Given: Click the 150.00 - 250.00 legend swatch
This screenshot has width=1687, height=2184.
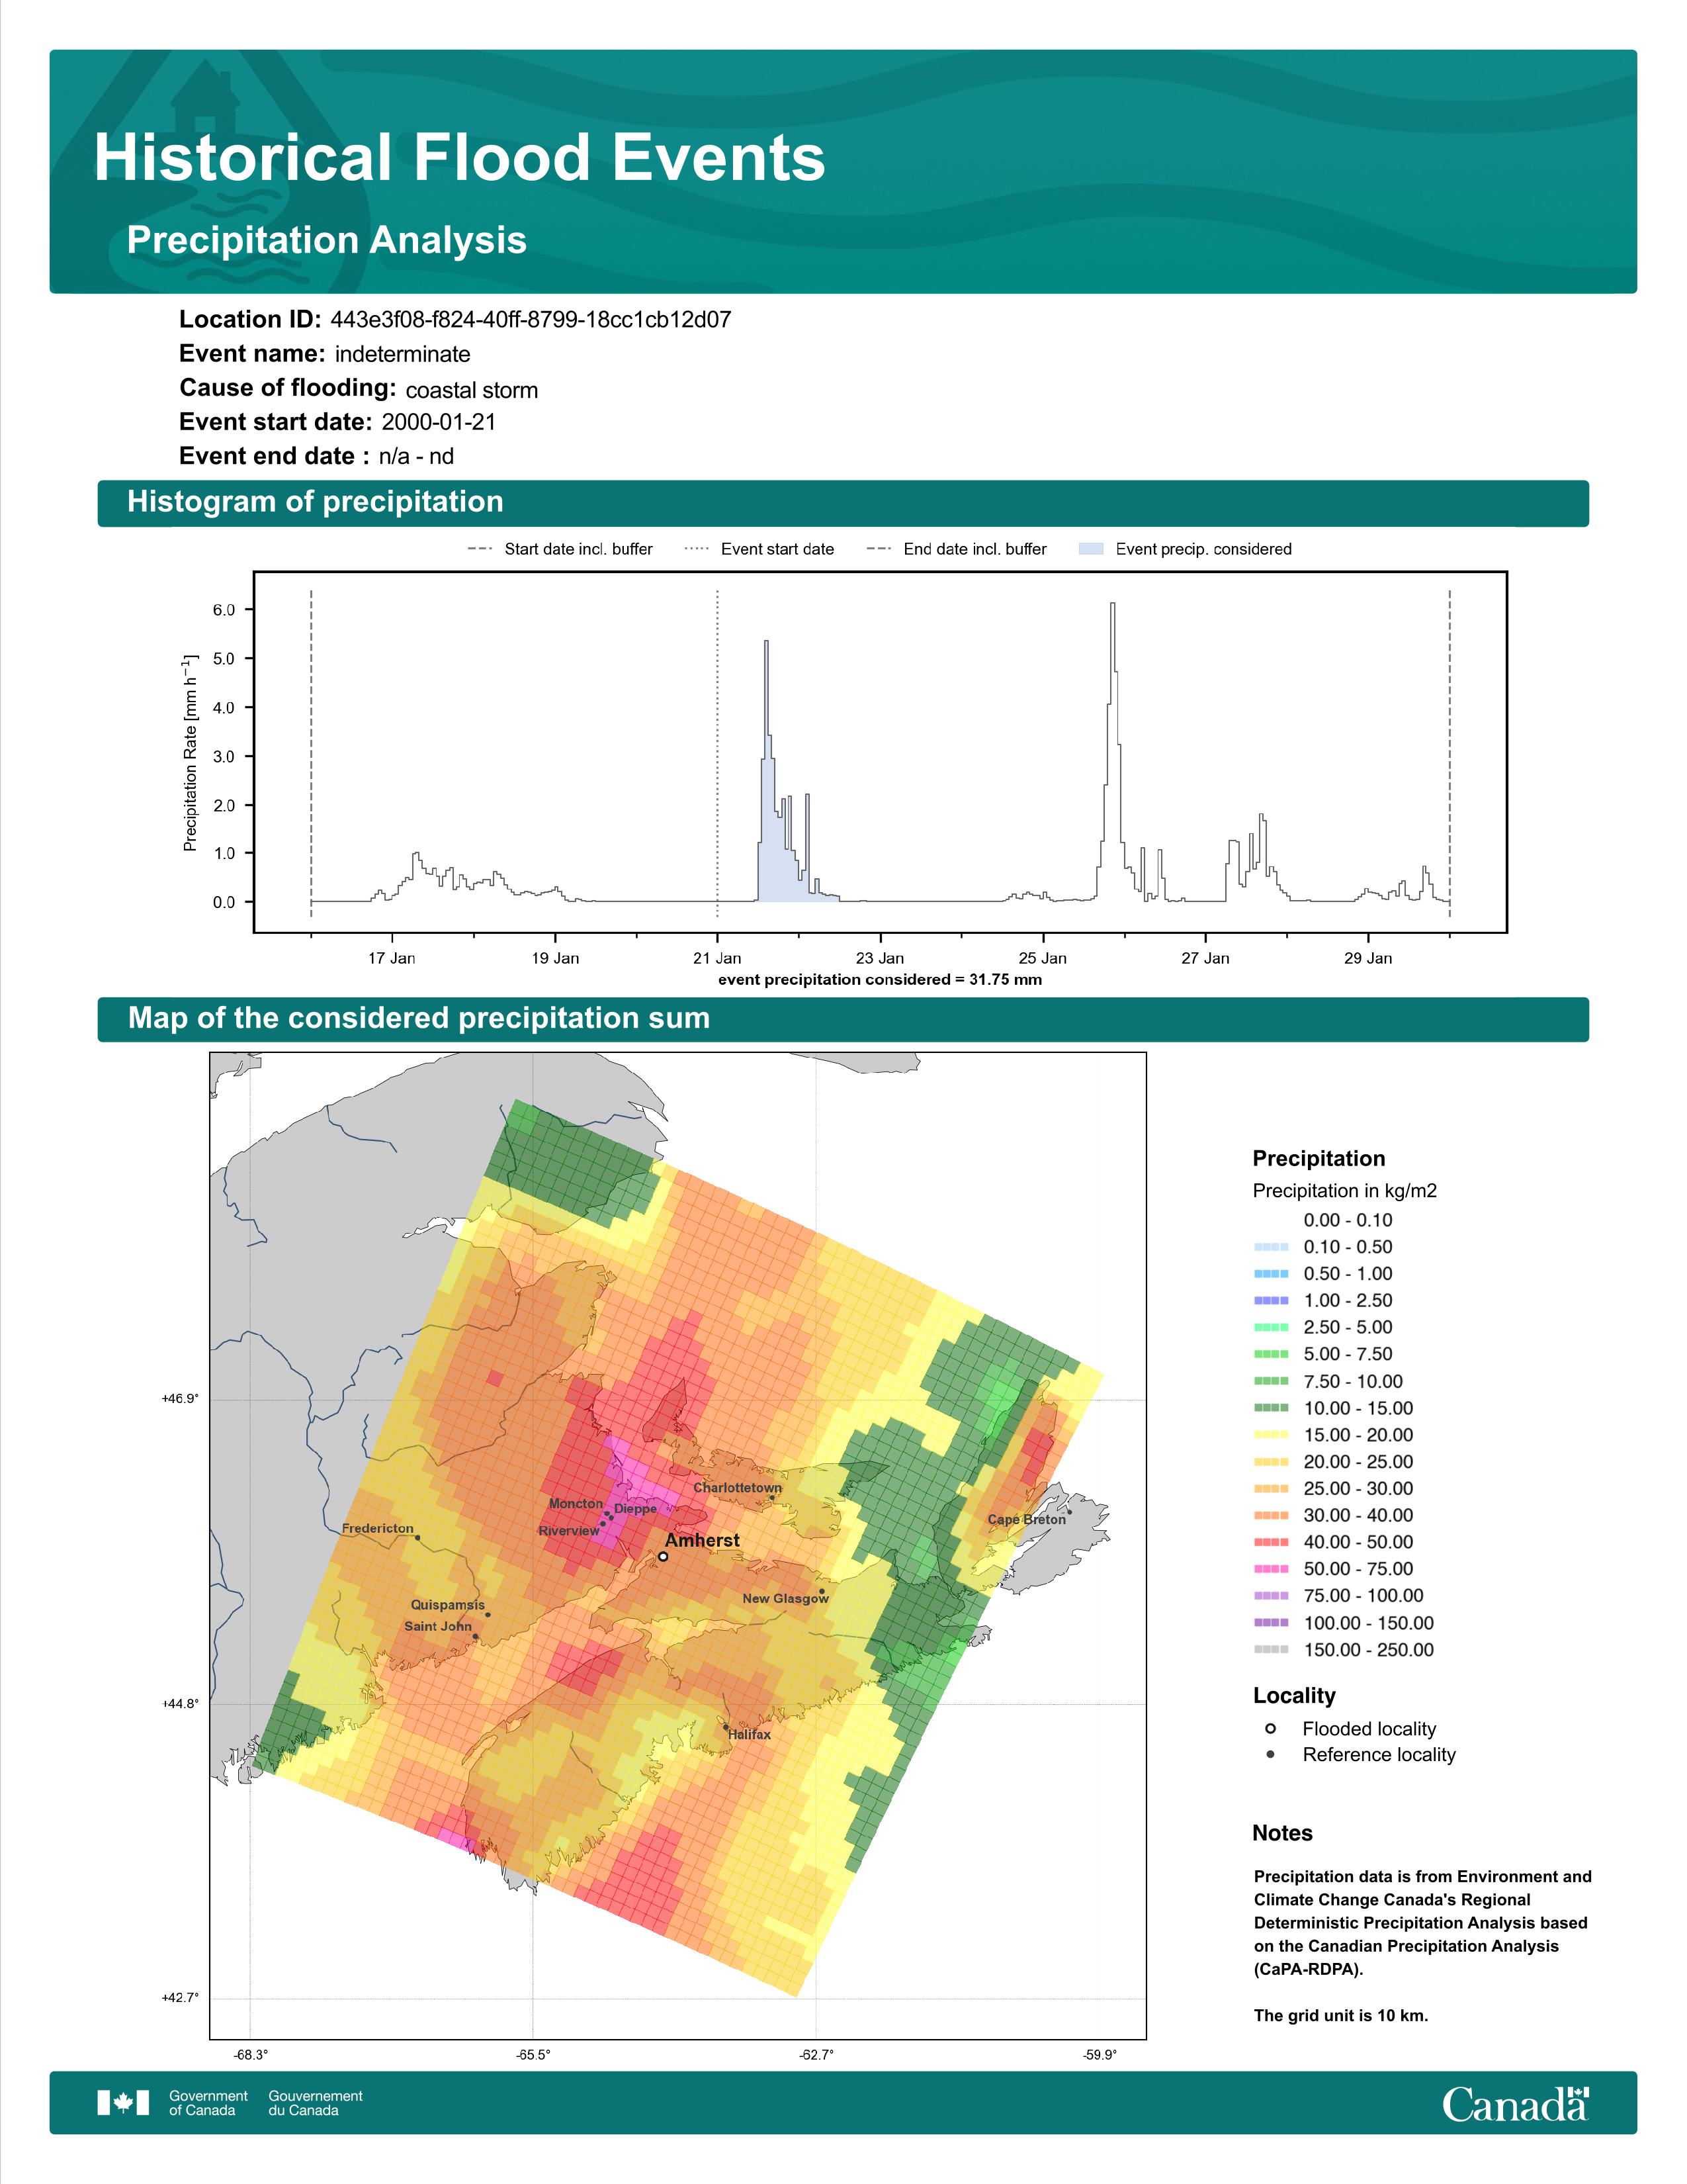Looking at the screenshot, I should [x=1270, y=1650].
